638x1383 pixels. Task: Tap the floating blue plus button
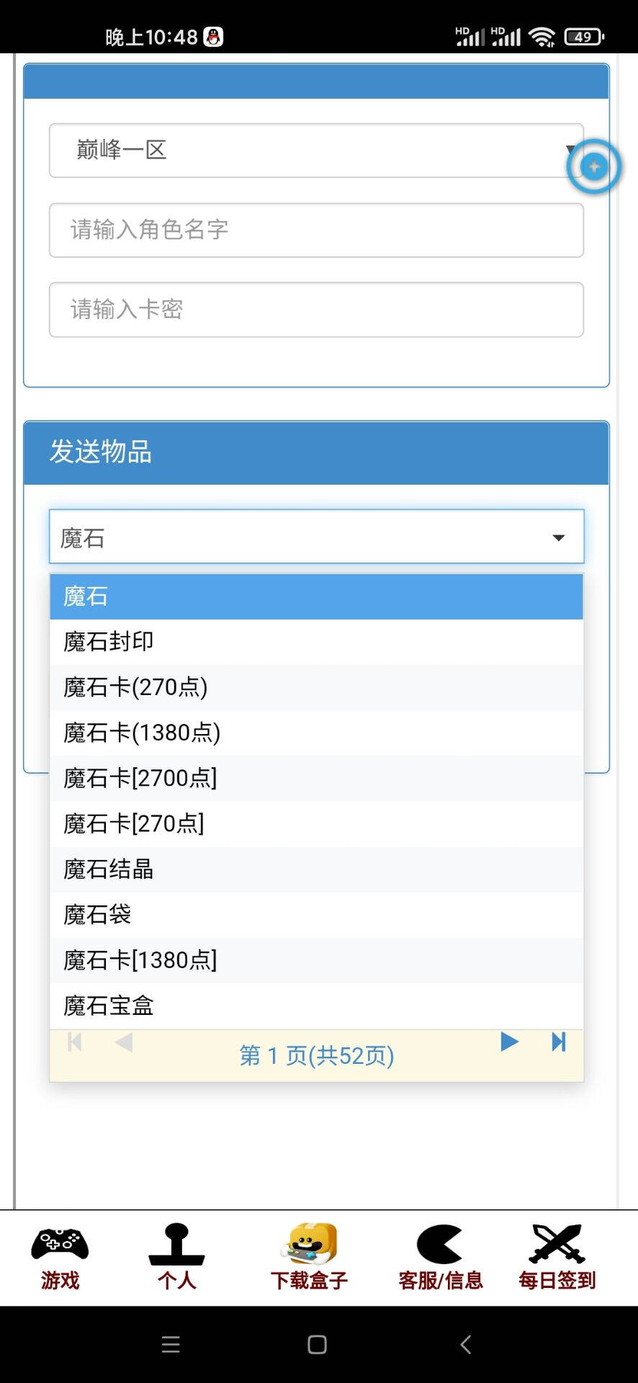[594, 166]
